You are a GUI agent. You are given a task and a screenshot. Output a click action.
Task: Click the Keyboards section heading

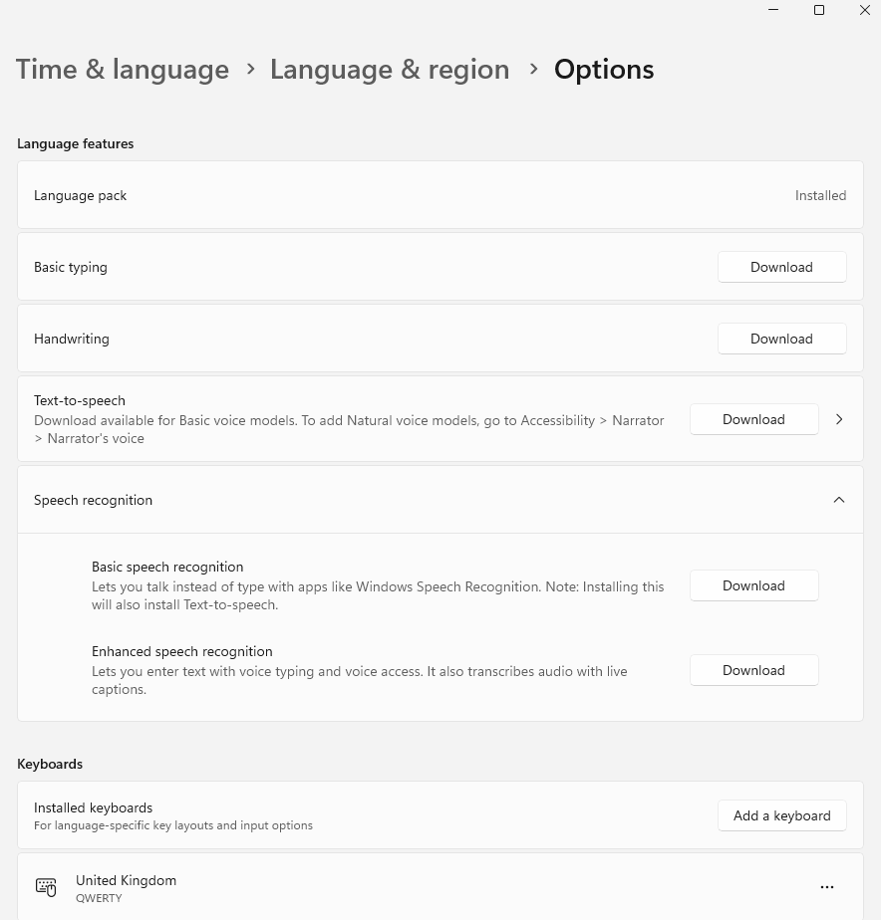(x=50, y=764)
